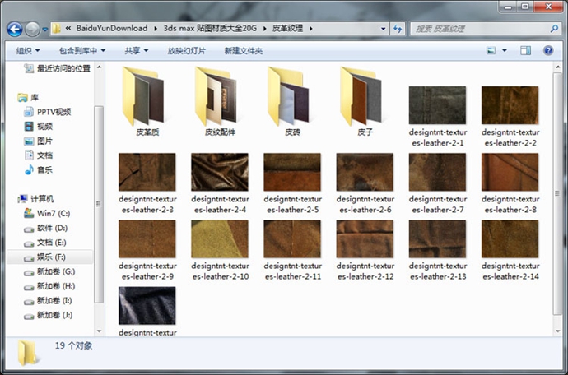Select thumbnail designtnt-textures-leather-2-10
This screenshot has height=375, width=568.
point(220,239)
